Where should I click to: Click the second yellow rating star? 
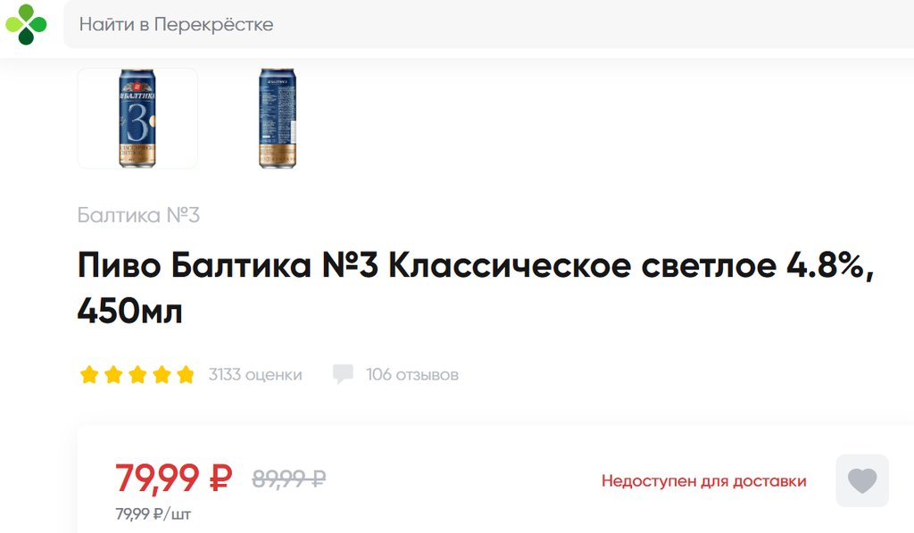(x=113, y=374)
